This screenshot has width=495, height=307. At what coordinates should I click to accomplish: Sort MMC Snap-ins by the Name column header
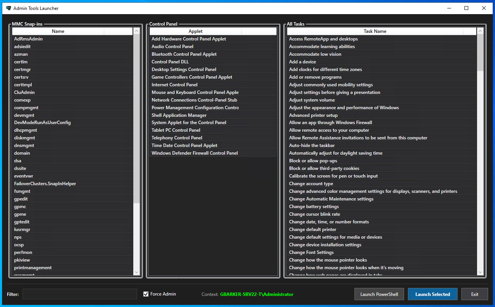(58, 31)
